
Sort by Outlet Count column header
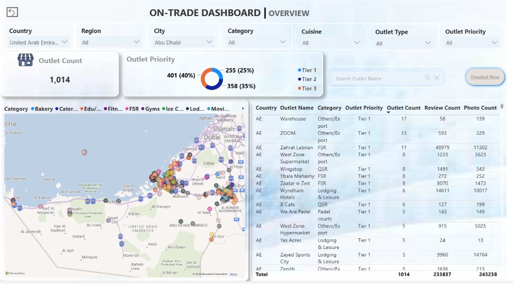pyautogui.click(x=403, y=108)
